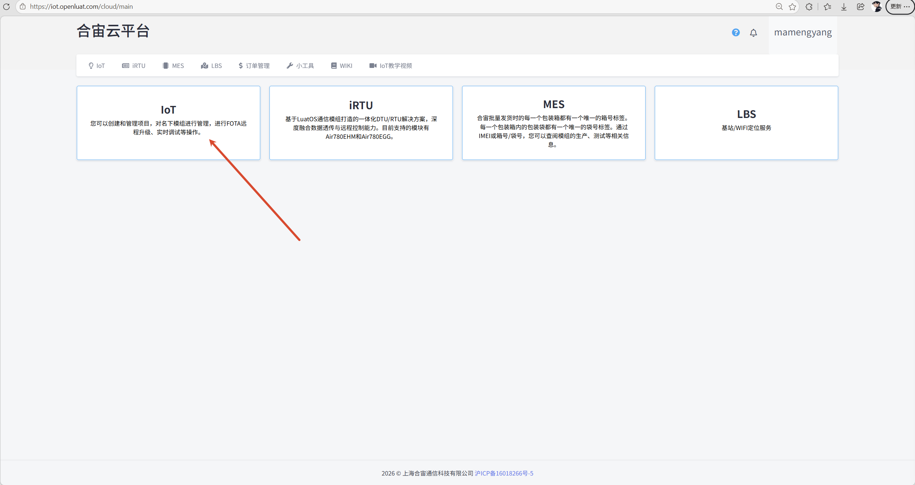Click the browser share icon

(861, 7)
